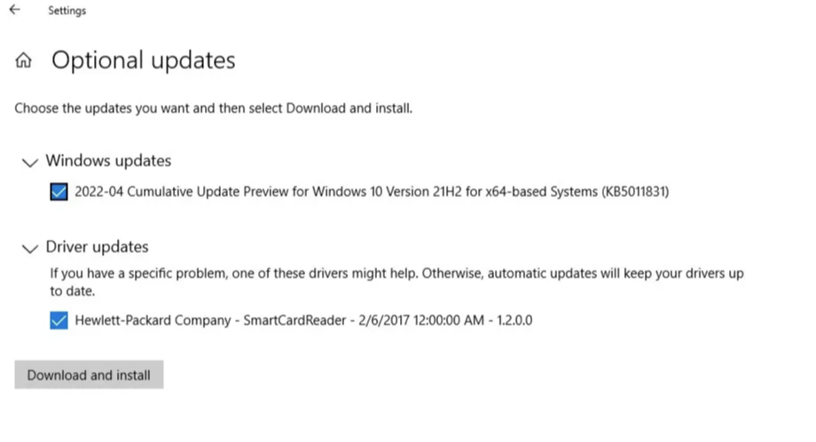Image resolution: width=816 pixels, height=442 pixels.
Task: Uncheck the Hewlett-Packard SmartCardReader checkbox
Action: click(59, 320)
